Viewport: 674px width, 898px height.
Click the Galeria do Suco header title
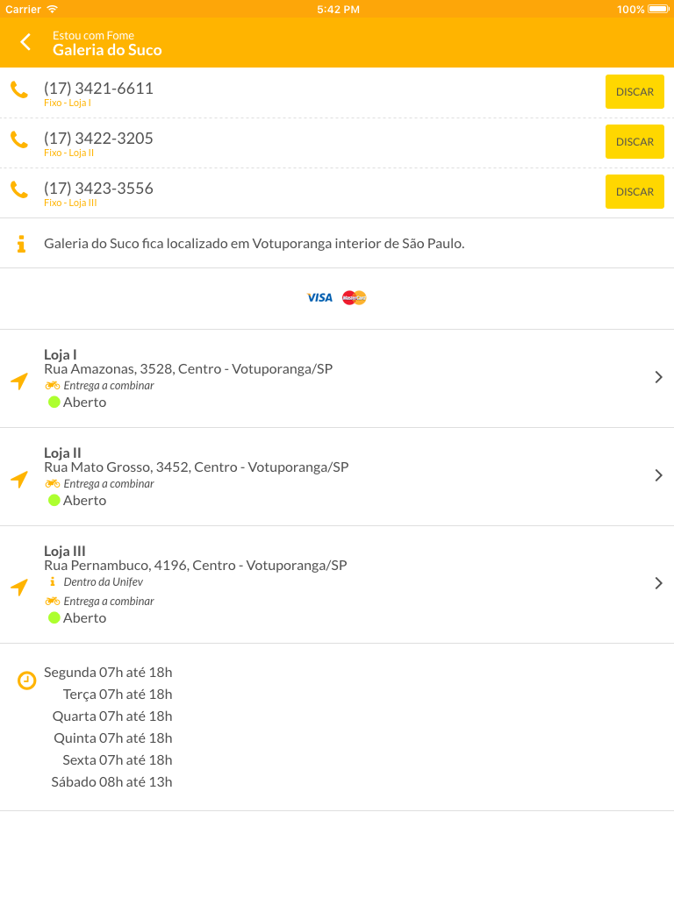tap(107, 50)
